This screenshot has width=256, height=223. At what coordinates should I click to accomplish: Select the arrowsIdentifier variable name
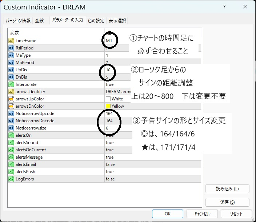31,91
